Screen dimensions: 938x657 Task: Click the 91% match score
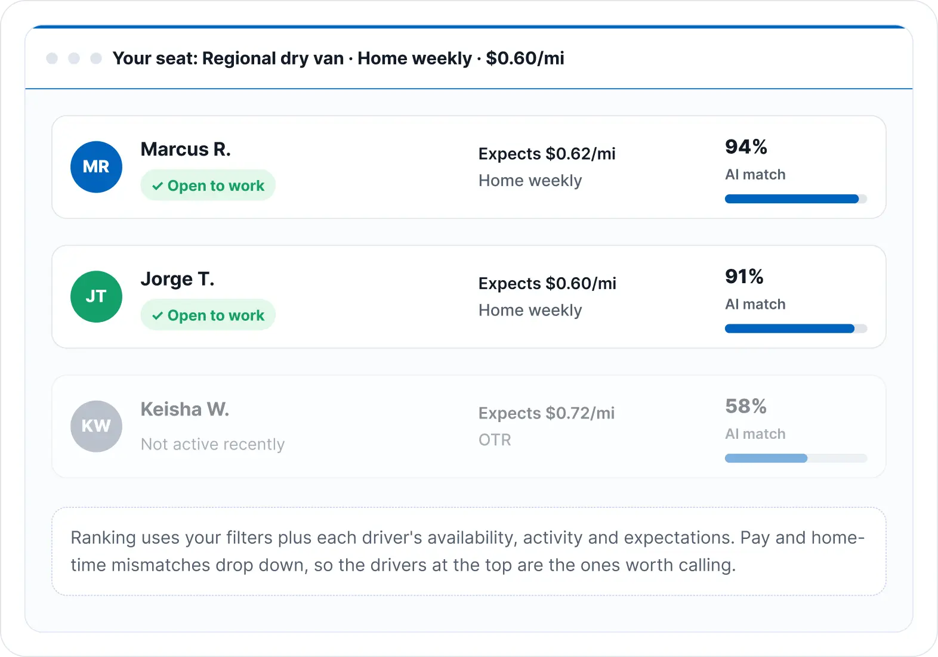tap(744, 277)
